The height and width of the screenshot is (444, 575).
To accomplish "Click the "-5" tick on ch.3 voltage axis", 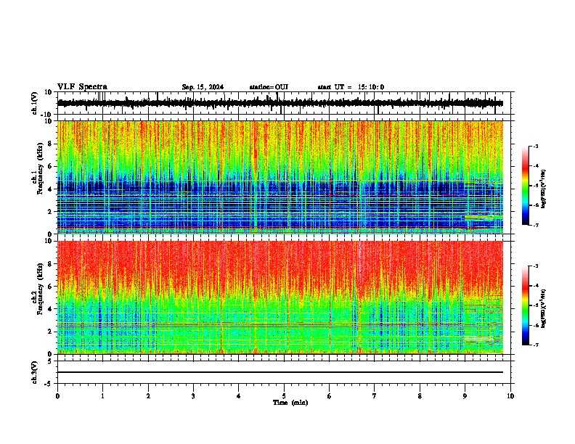I will click(49, 384).
